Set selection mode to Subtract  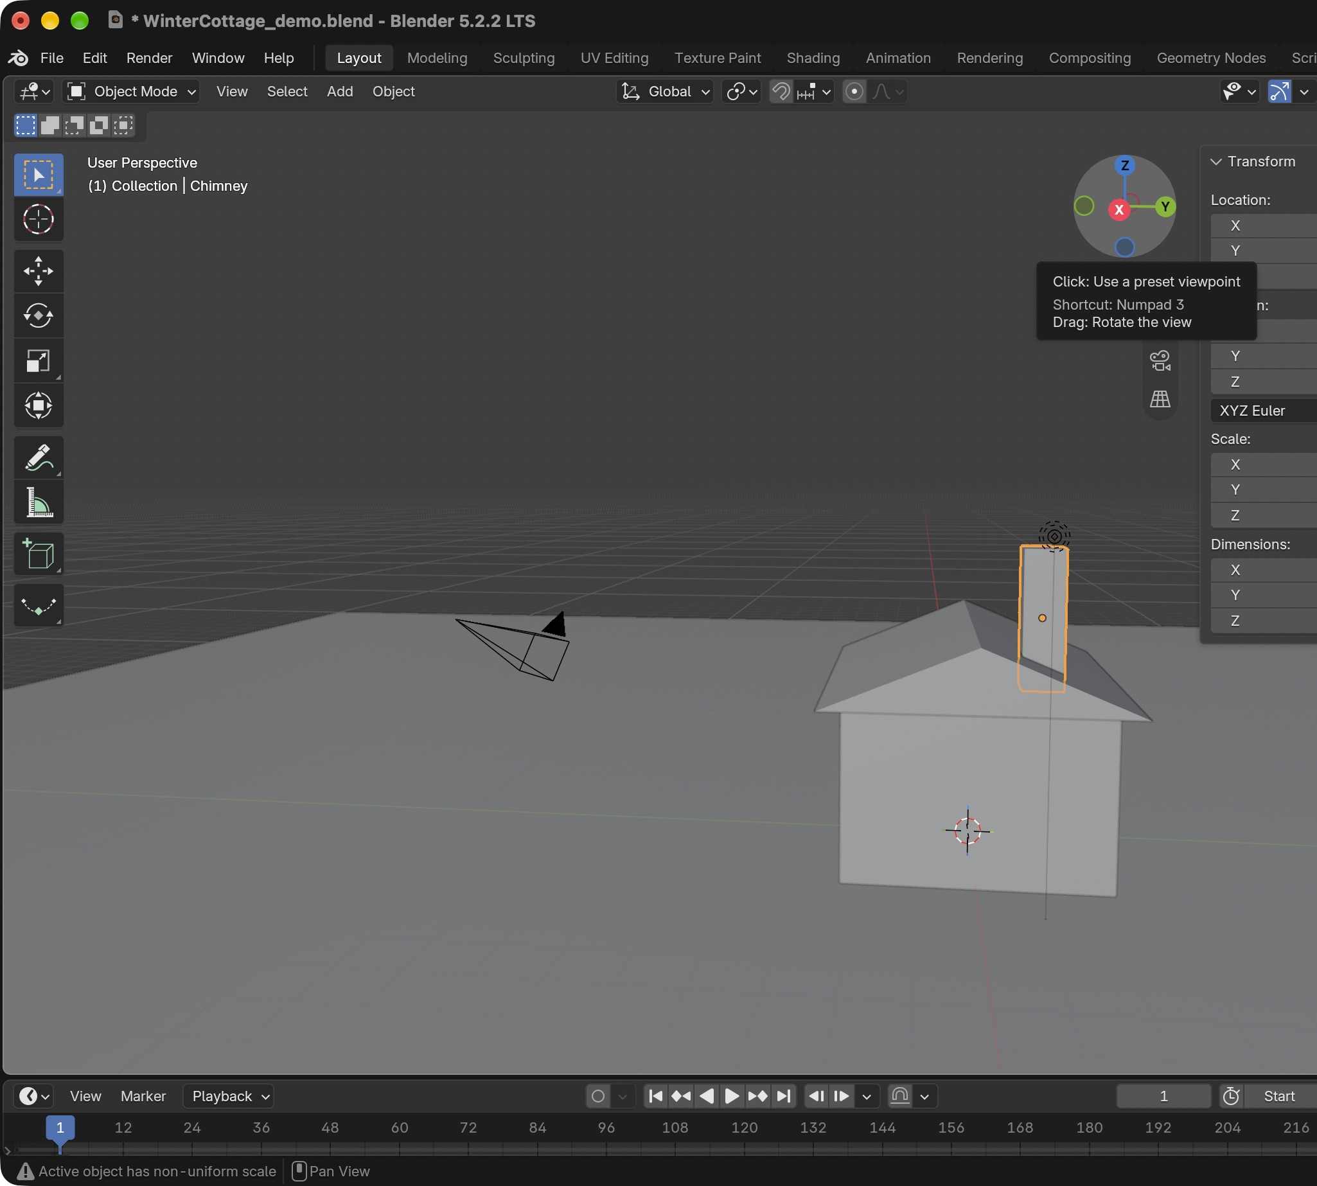(75, 125)
